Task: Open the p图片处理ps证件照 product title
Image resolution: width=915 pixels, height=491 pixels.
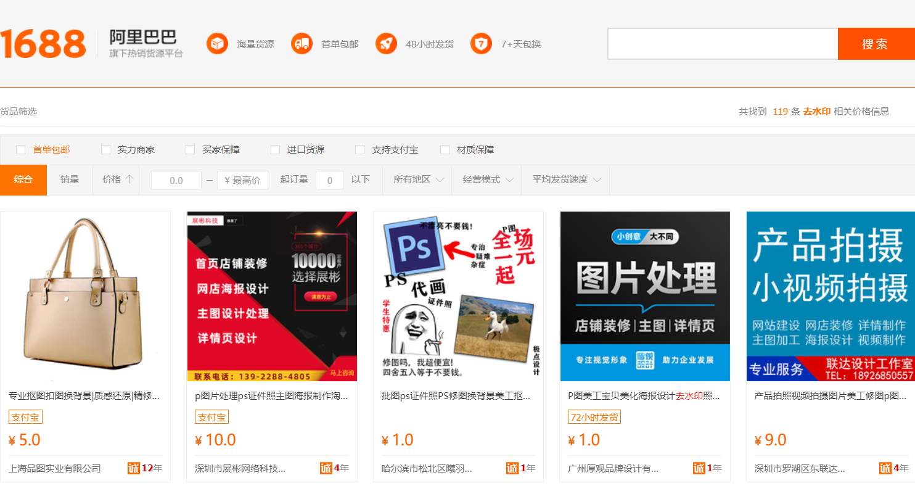Action: (x=271, y=395)
